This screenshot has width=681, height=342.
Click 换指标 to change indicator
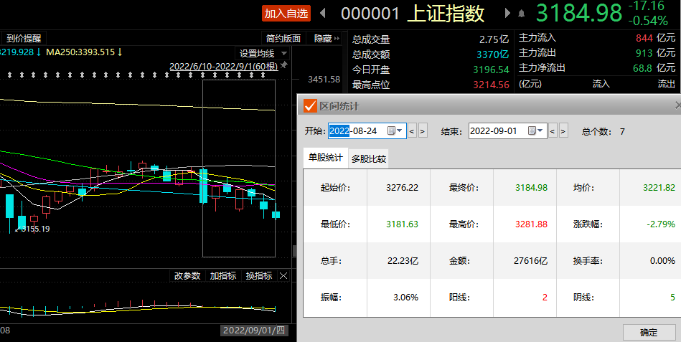click(258, 276)
